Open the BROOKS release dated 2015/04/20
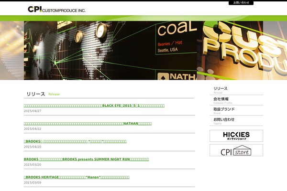Image resolution: width=287 pixels, height=191 pixels. [x=75, y=141]
